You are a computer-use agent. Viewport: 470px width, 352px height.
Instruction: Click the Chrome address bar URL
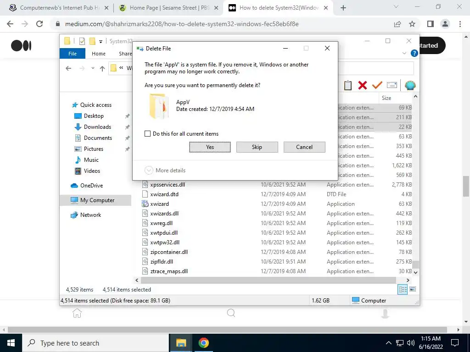point(182,24)
